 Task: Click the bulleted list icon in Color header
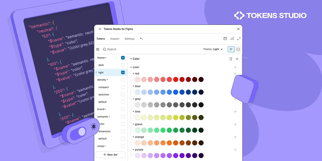(231, 59)
